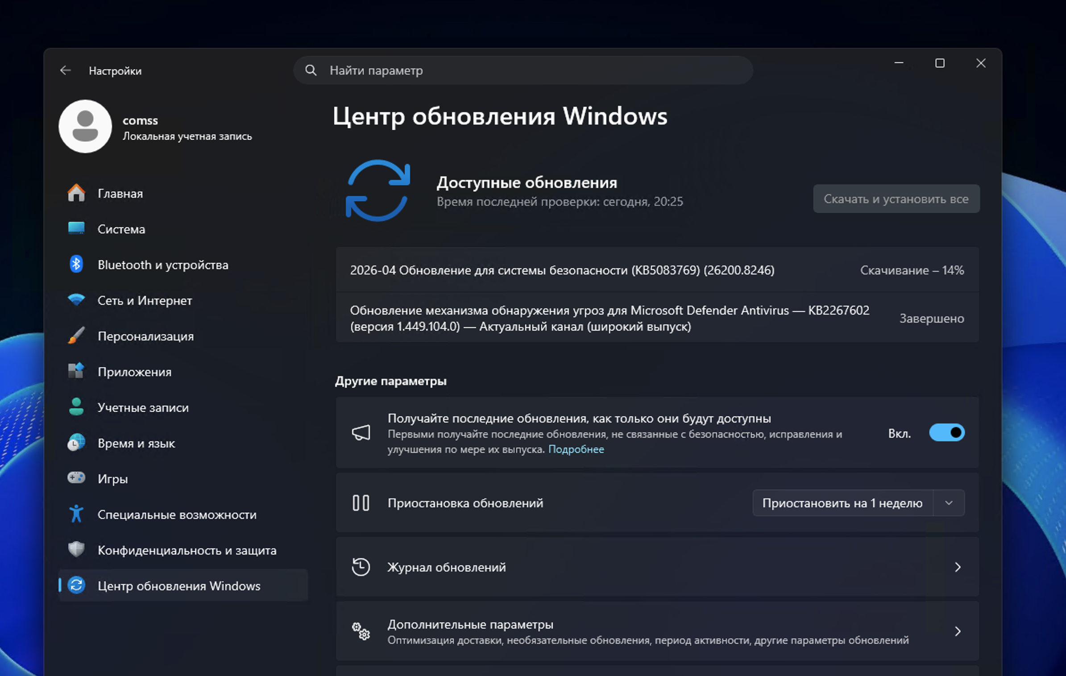Open the Система settings section

click(x=121, y=229)
